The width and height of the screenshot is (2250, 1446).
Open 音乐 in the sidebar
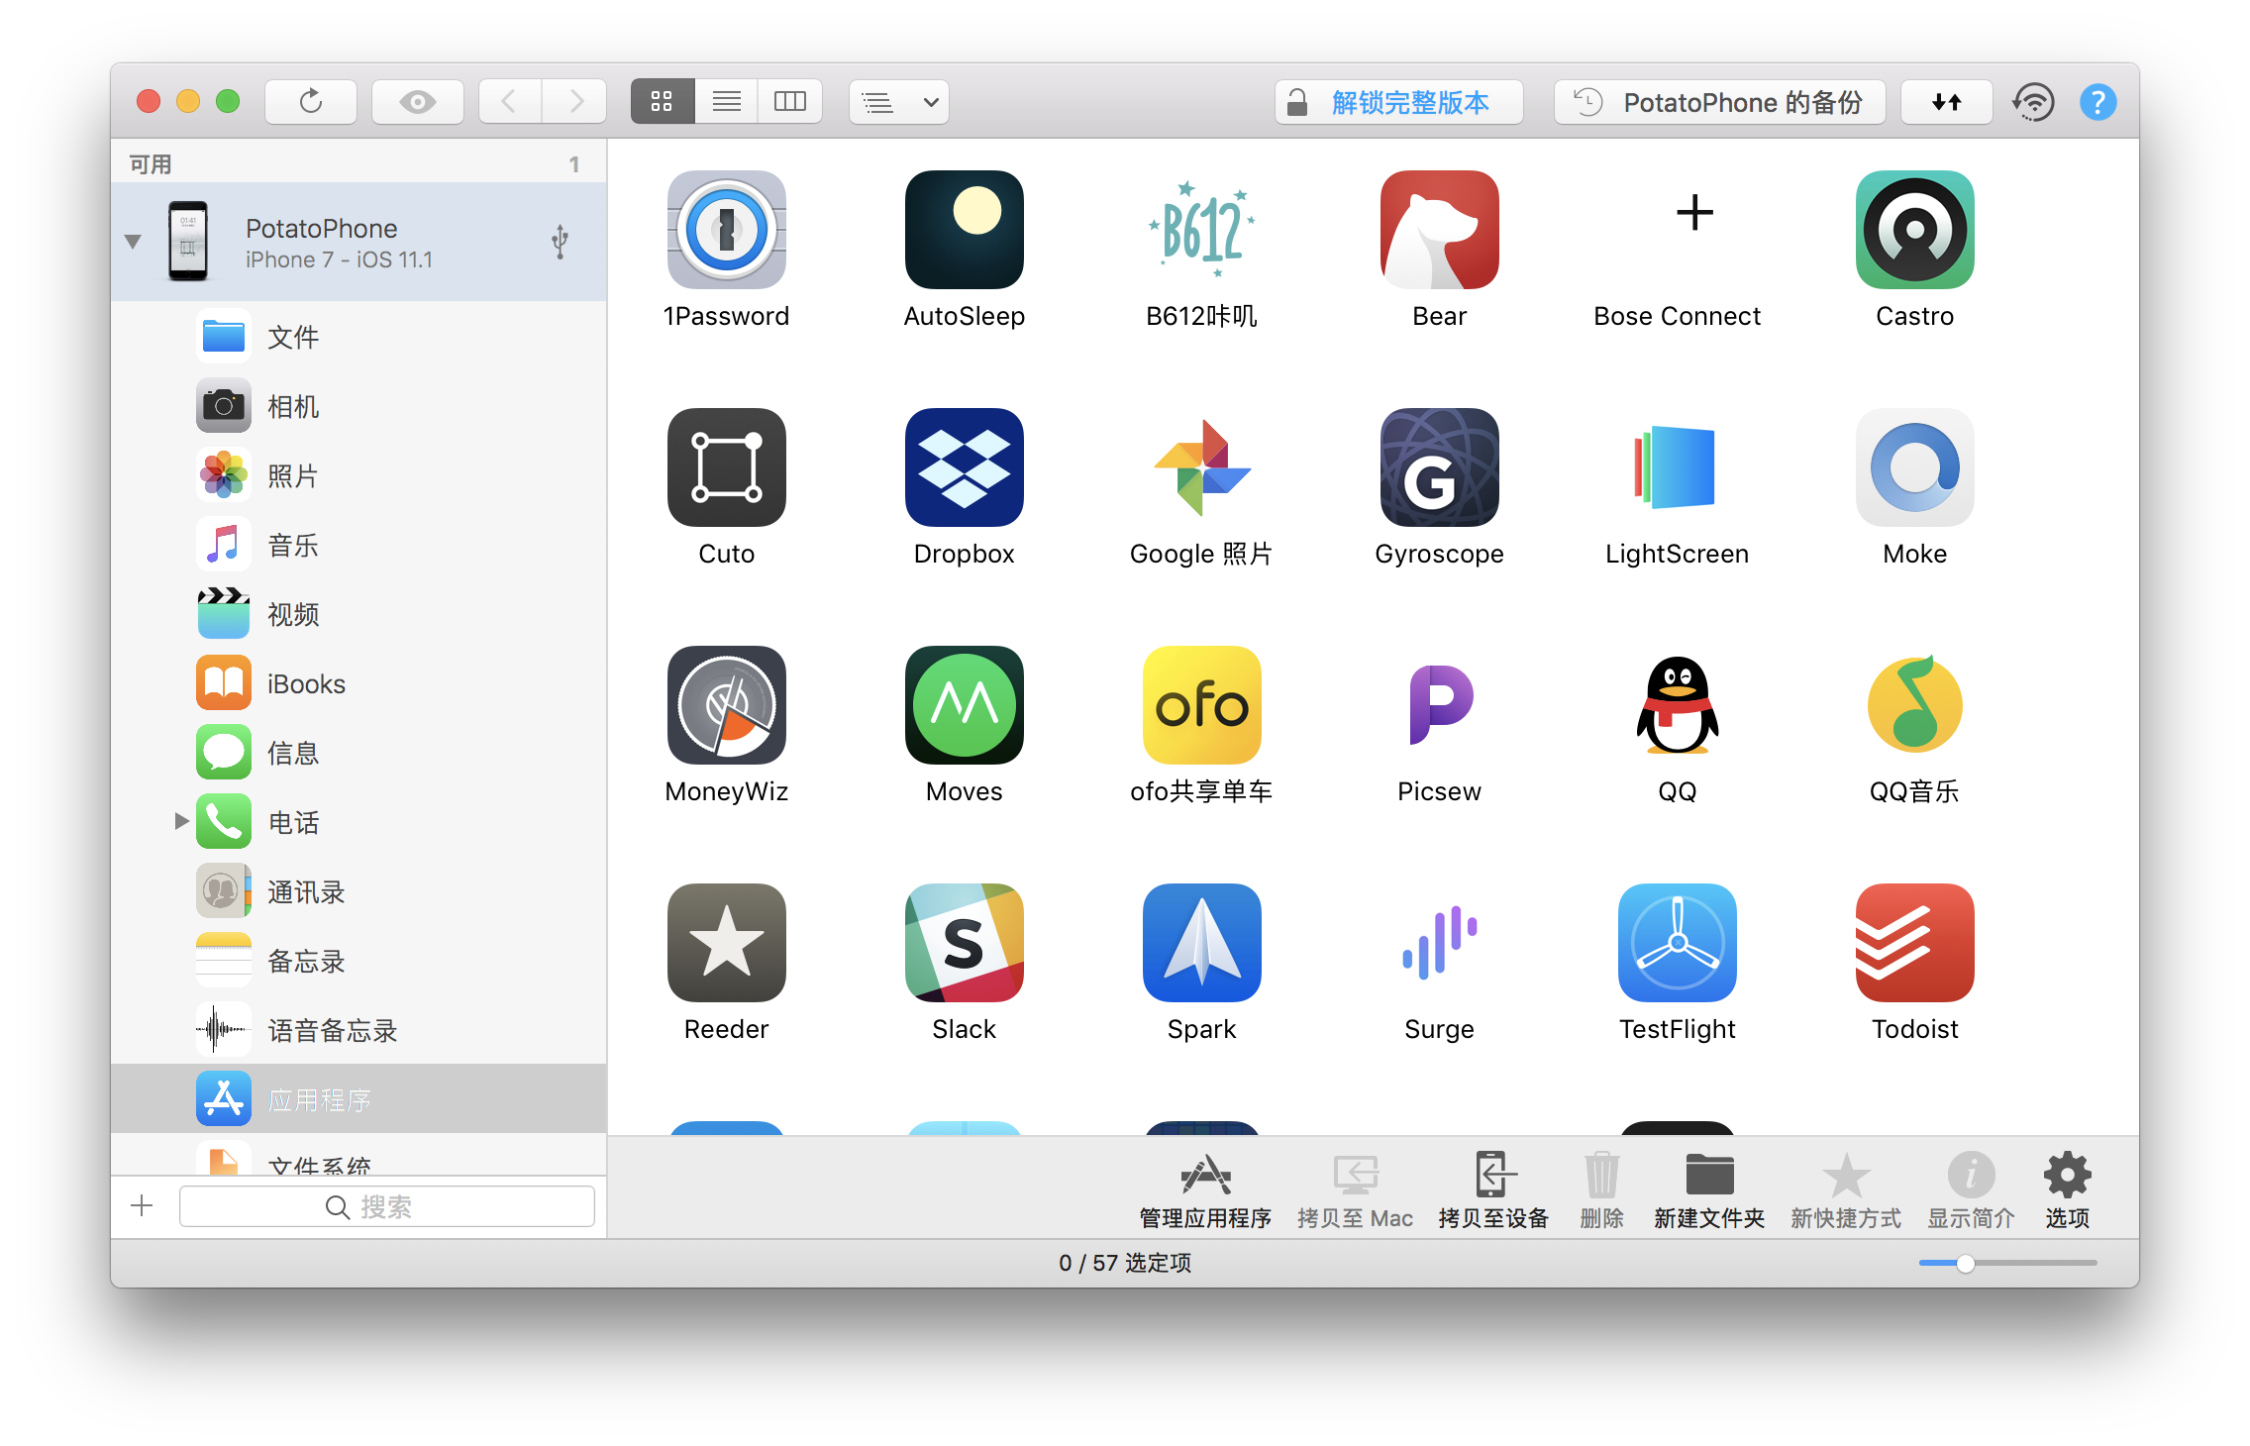pyautogui.click(x=358, y=545)
